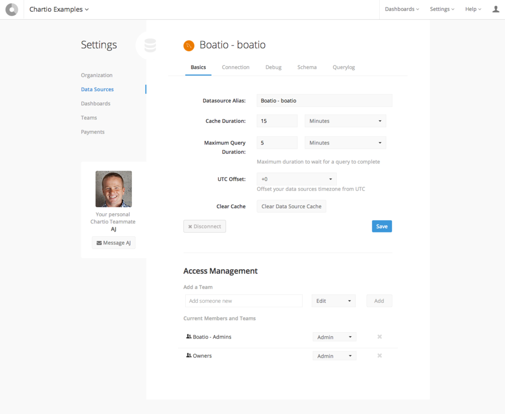Click the Datasource Alias text field
The height and width of the screenshot is (414, 505).
[x=324, y=101]
